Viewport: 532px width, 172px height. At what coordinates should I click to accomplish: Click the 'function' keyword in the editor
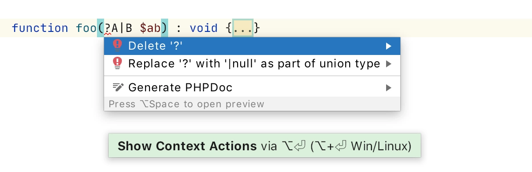pos(40,28)
